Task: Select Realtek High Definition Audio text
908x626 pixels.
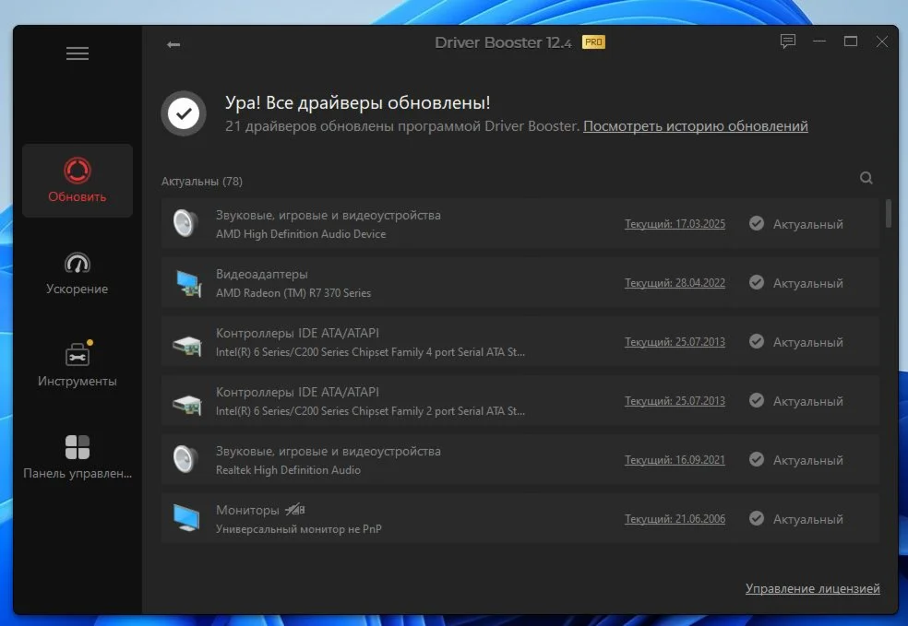Action: pyautogui.click(x=288, y=470)
